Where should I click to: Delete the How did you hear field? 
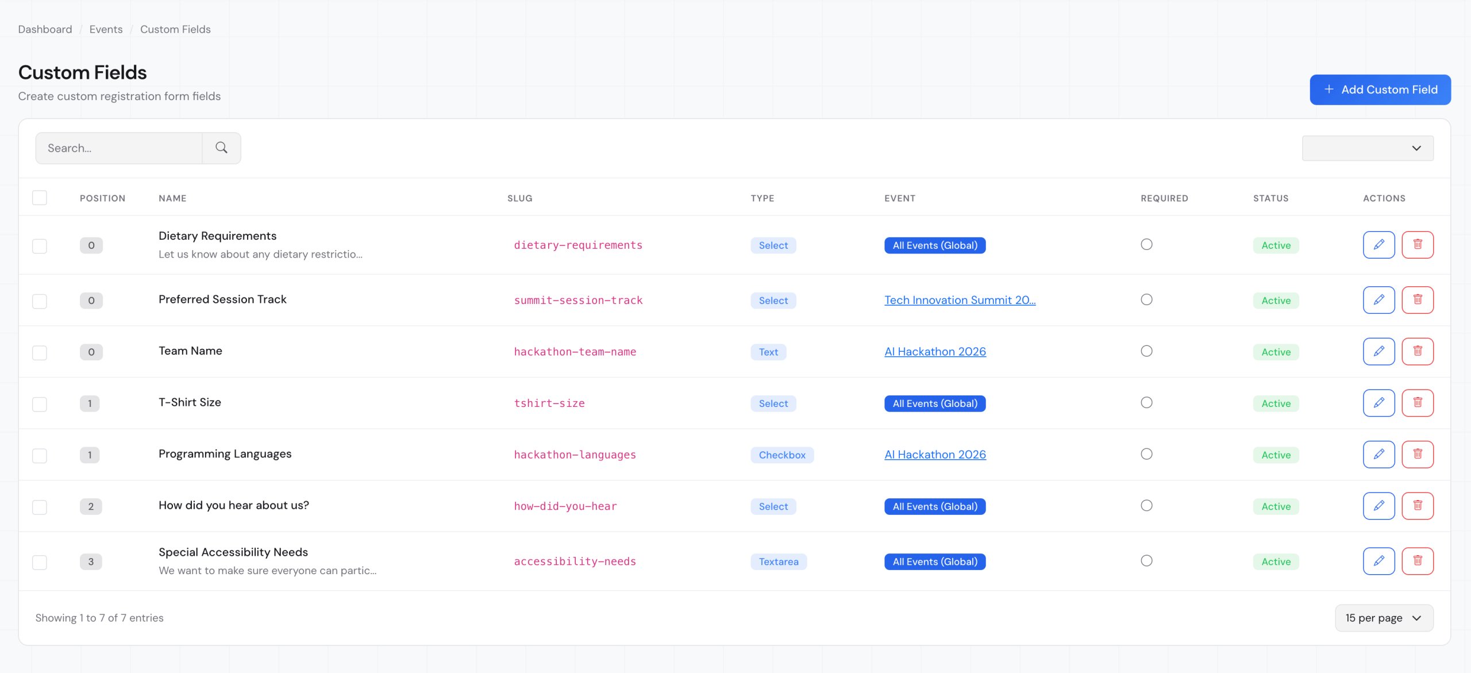coord(1417,506)
